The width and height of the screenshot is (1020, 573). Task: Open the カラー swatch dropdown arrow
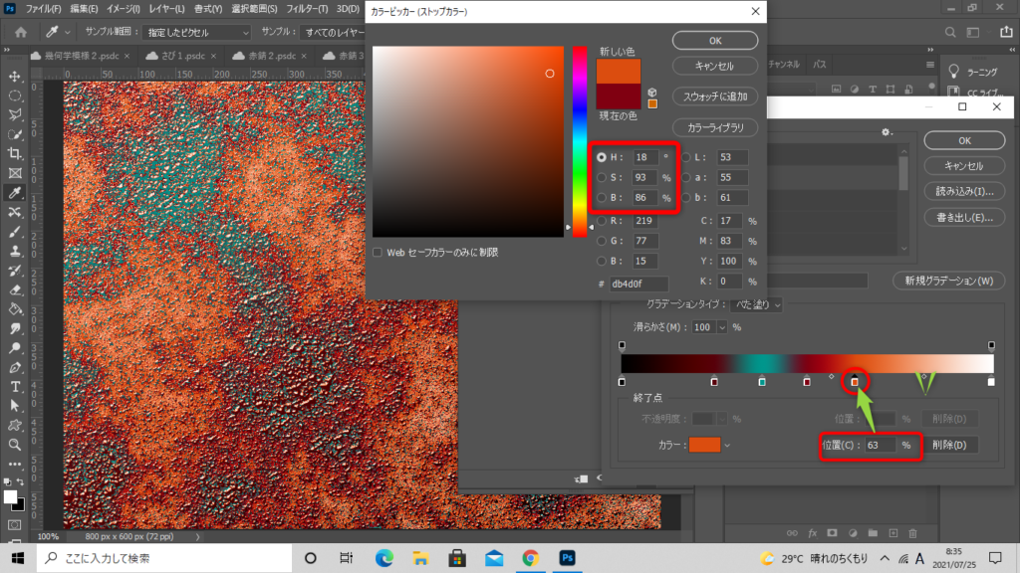727,445
